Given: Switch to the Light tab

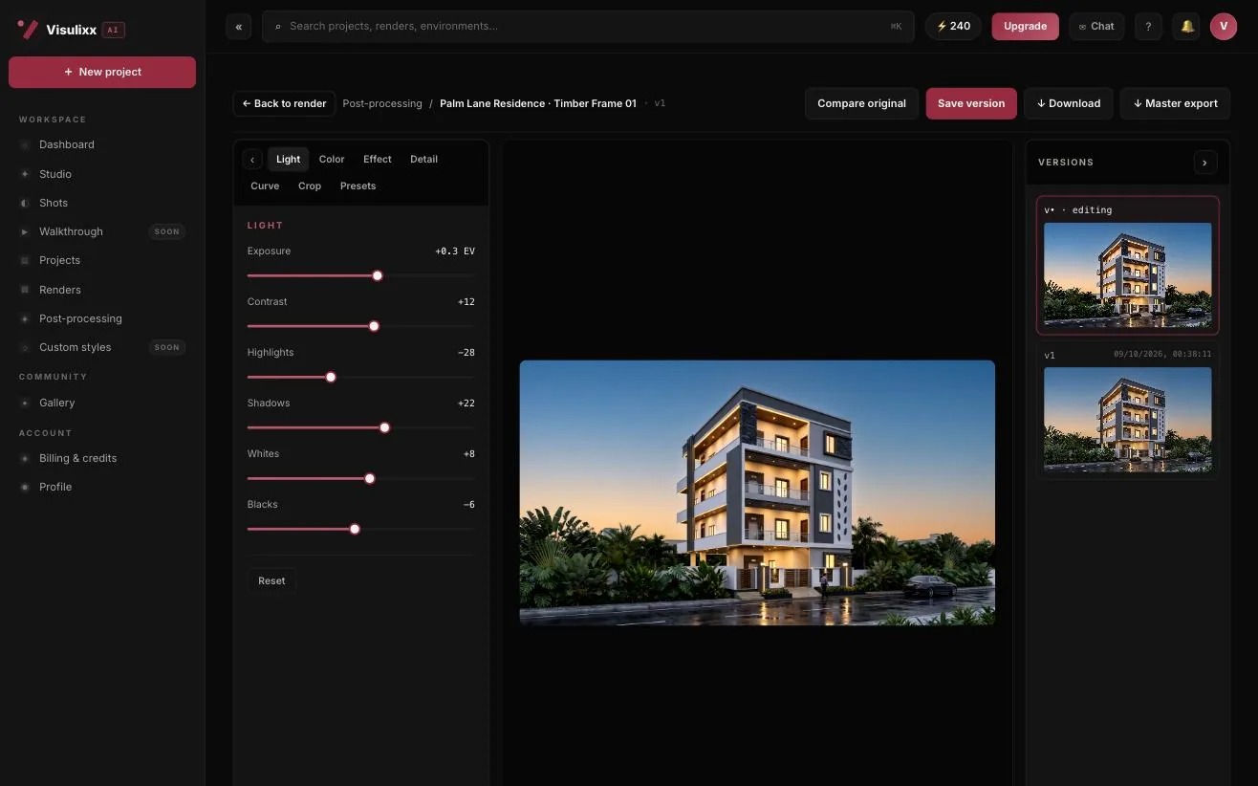Looking at the screenshot, I should [288, 160].
